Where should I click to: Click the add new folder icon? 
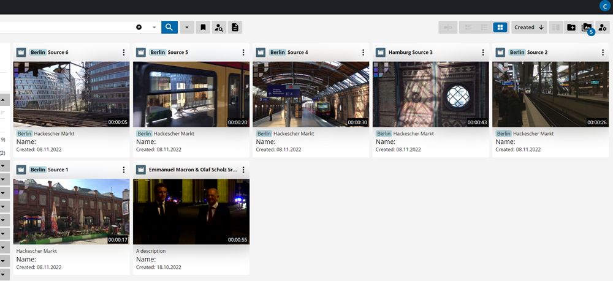pos(571,28)
